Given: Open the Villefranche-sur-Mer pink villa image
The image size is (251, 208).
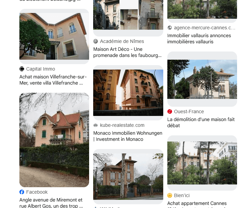Looking at the screenshot, I should [54, 36].
